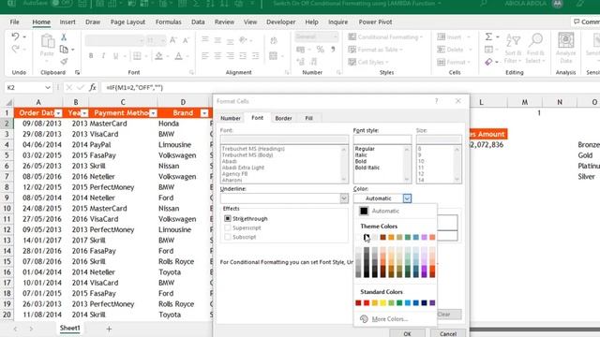Toggle the Strikethrough checkbox

[228, 218]
